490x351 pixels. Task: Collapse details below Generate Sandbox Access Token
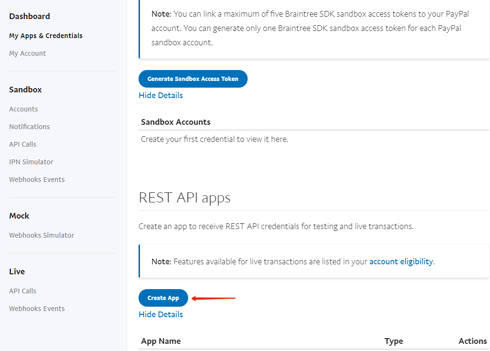[160, 95]
